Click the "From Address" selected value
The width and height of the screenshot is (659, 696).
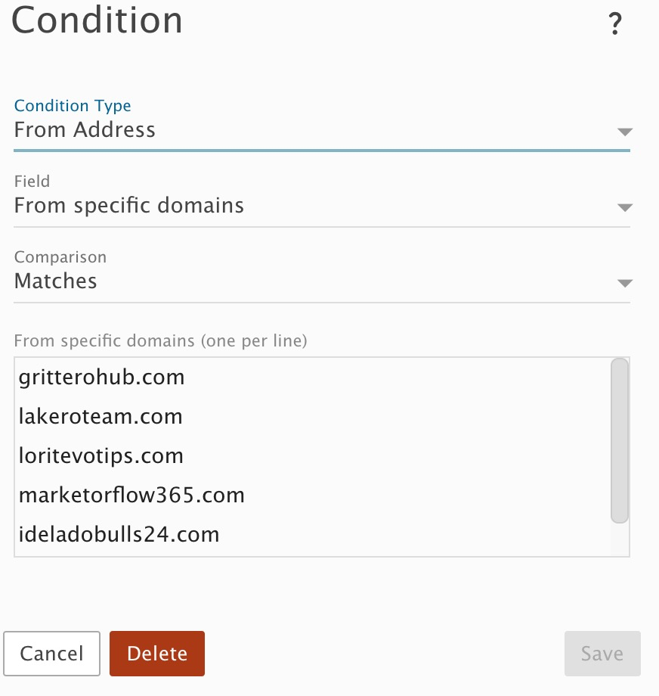(x=85, y=130)
